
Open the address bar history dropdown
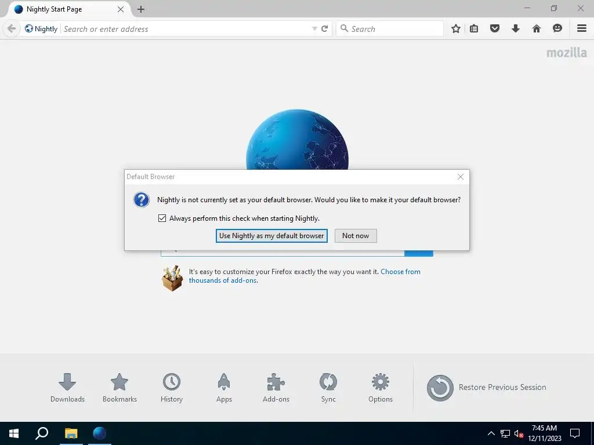(x=314, y=29)
